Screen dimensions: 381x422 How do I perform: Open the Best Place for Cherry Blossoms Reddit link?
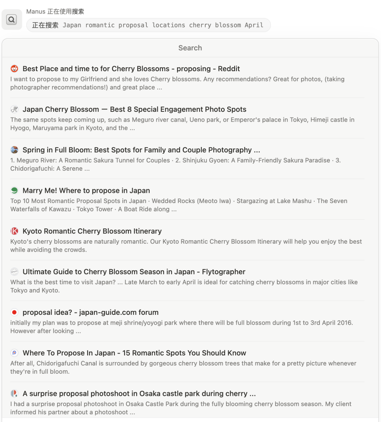click(x=131, y=69)
